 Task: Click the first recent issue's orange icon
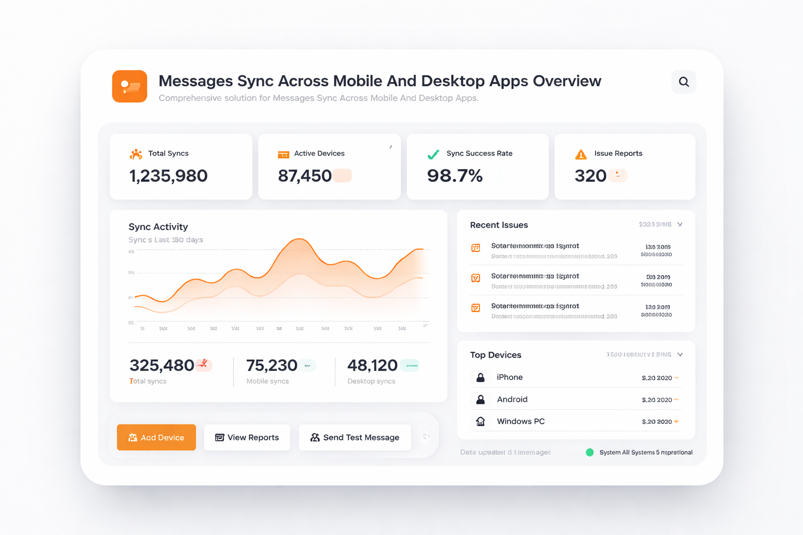pyautogui.click(x=476, y=248)
